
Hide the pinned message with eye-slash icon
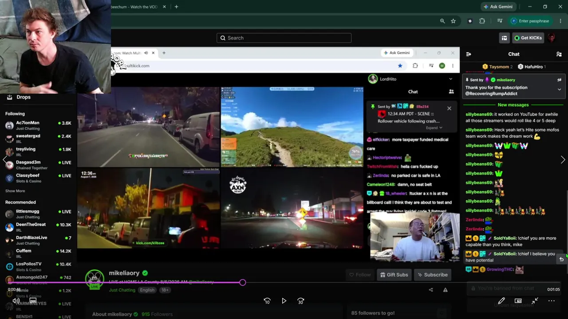[559, 80]
